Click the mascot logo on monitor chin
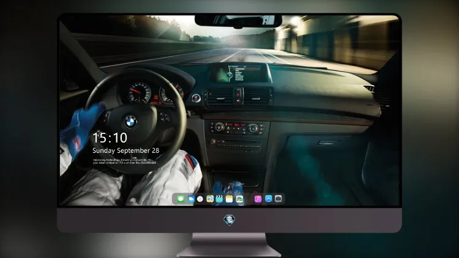Viewport: 459px width, 258px height. [229, 220]
